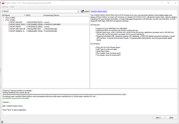Click the globe icon at bottom left

(2, 122)
